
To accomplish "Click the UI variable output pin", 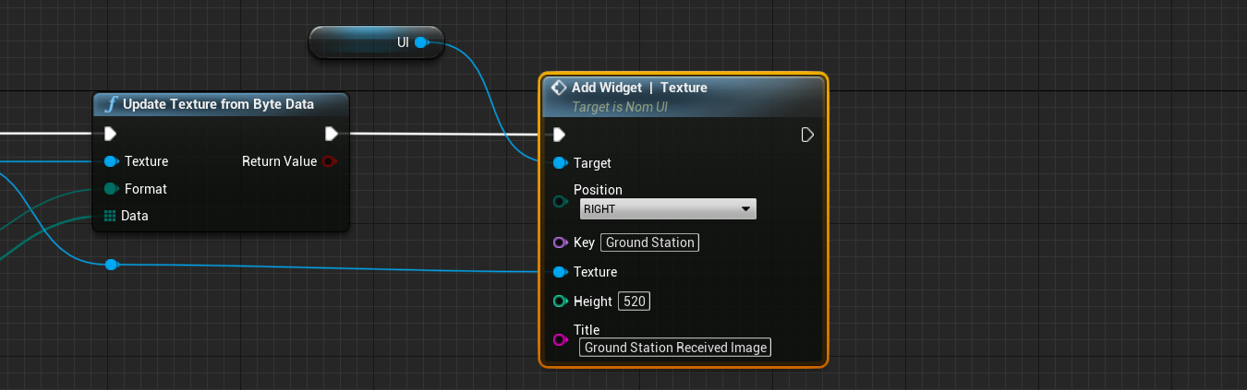I will (420, 42).
